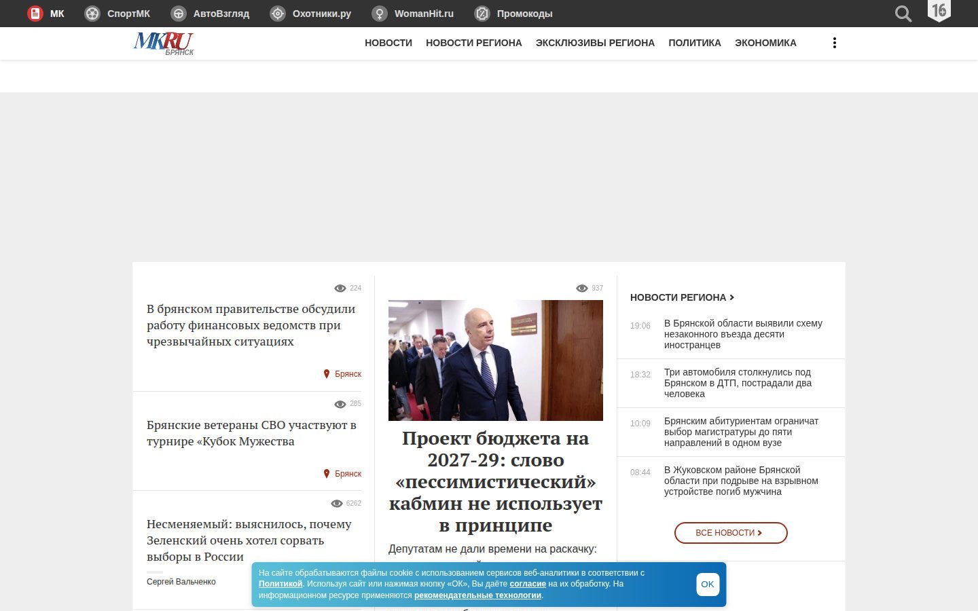Open the НОВОСТИ РЕГИОНА menu item
The image size is (978, 611).
(474, 43)
